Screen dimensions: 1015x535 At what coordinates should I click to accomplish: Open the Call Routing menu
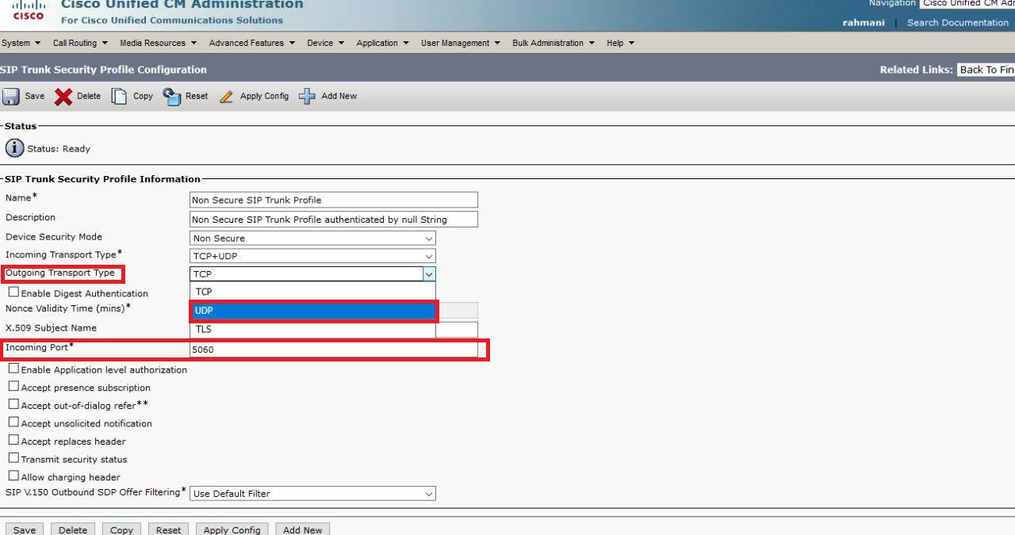80,43
